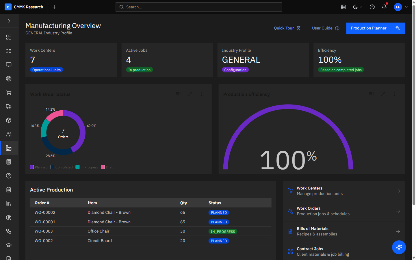Click the Configuration badge

tap(235, 70)
